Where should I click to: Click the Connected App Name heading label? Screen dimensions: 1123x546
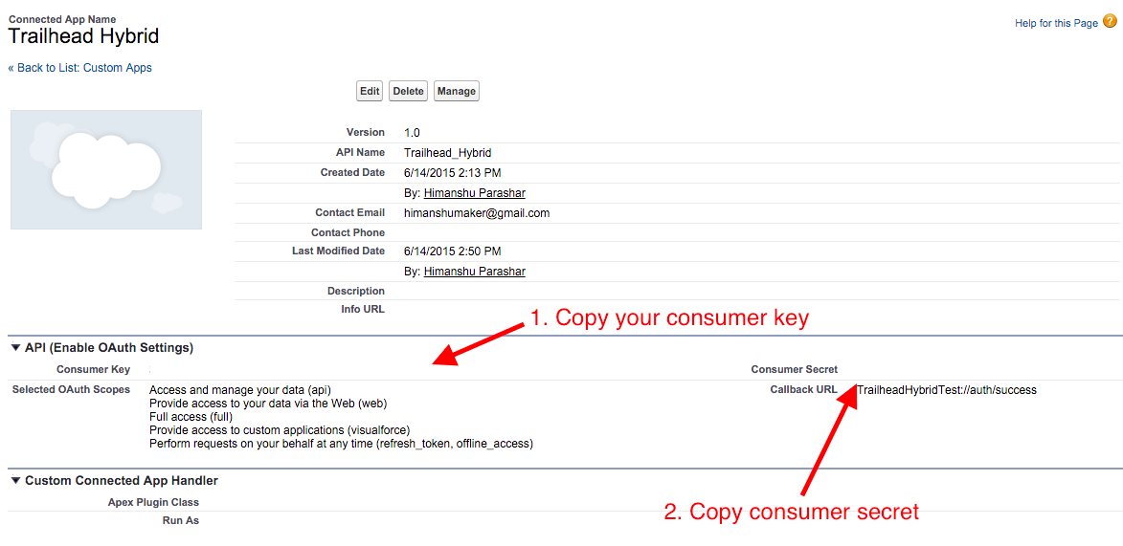(61, 19)
